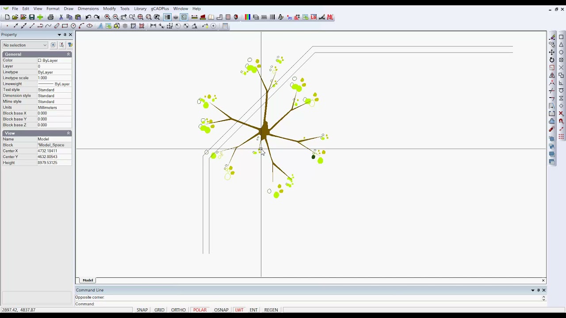Select the Polyline draw tool
The height and width of the screenshot is (318, 566).
(40, 26)
